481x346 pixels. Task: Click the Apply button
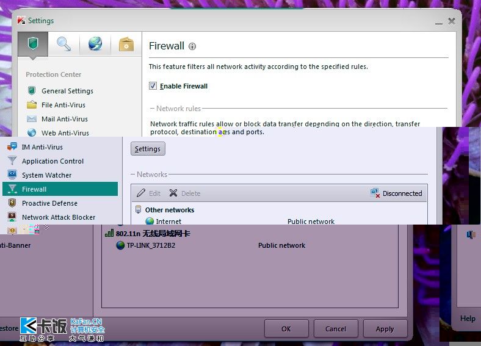click(385, 329)
